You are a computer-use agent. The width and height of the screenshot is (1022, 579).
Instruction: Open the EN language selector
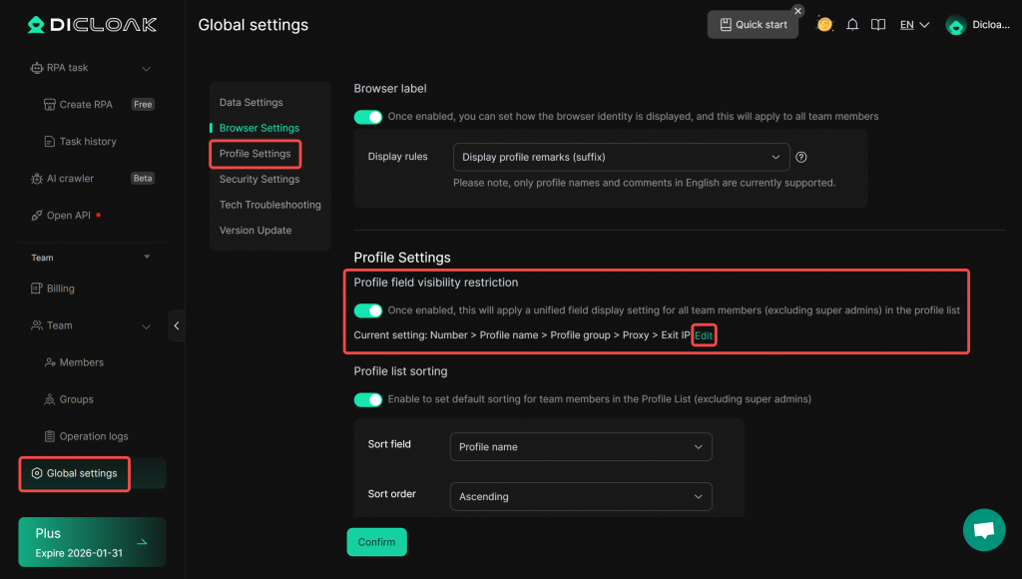[914, 25]
